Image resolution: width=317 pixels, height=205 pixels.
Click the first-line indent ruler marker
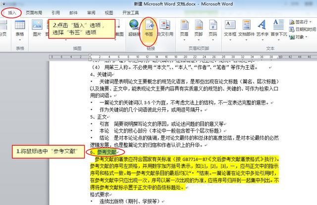click(x=90, y=55)
